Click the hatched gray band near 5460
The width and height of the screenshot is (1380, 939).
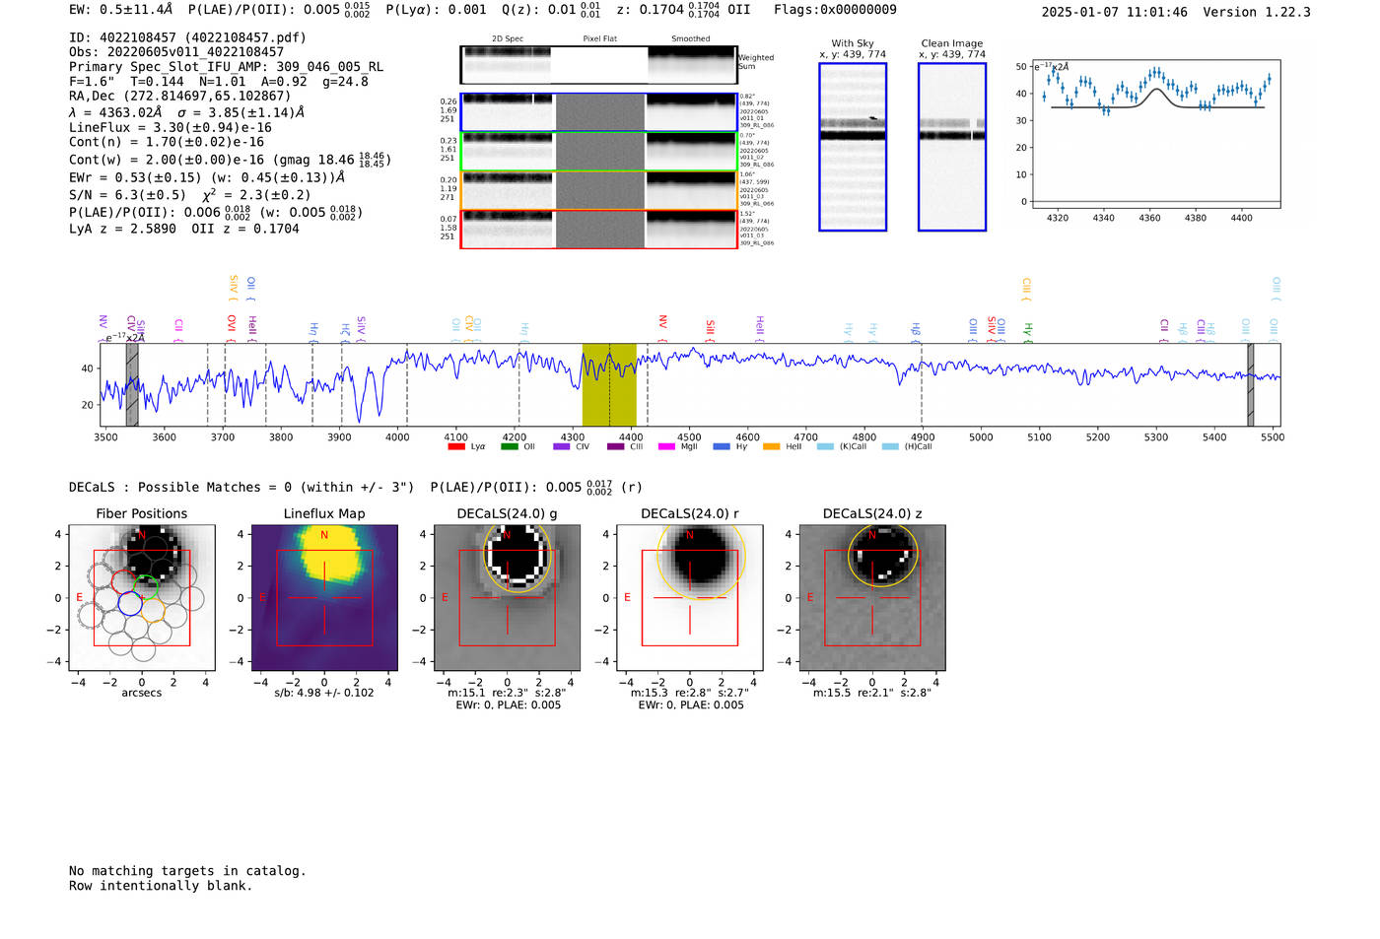(x=1250, y=384)
